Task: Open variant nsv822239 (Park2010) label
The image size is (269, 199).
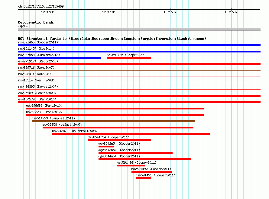Action: [44, 112]
